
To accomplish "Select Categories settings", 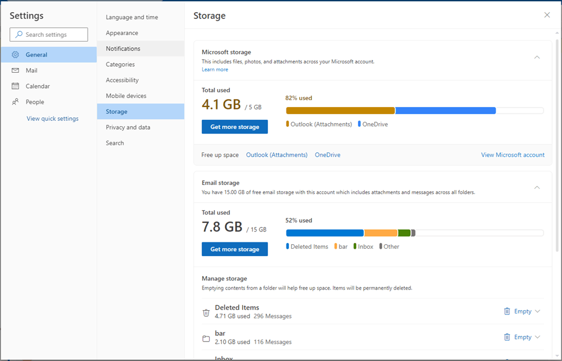I will click(141, 64).
